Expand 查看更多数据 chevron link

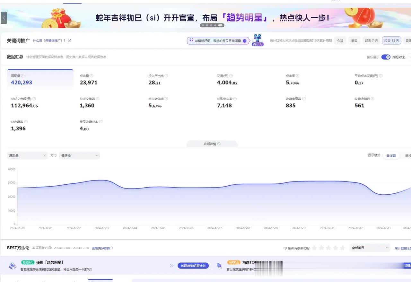click(102, 248)
